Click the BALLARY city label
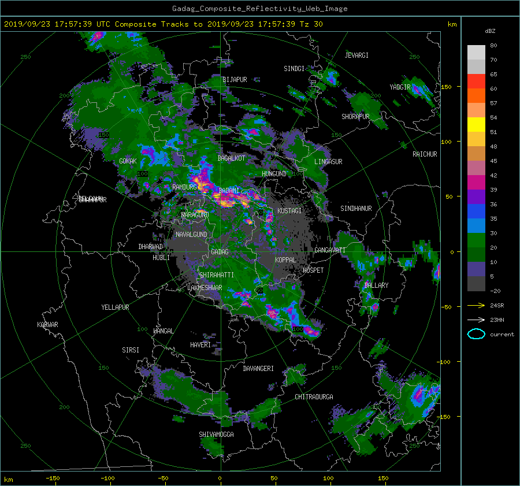Viewport: 520px width, 486px height. pos(376,285)
